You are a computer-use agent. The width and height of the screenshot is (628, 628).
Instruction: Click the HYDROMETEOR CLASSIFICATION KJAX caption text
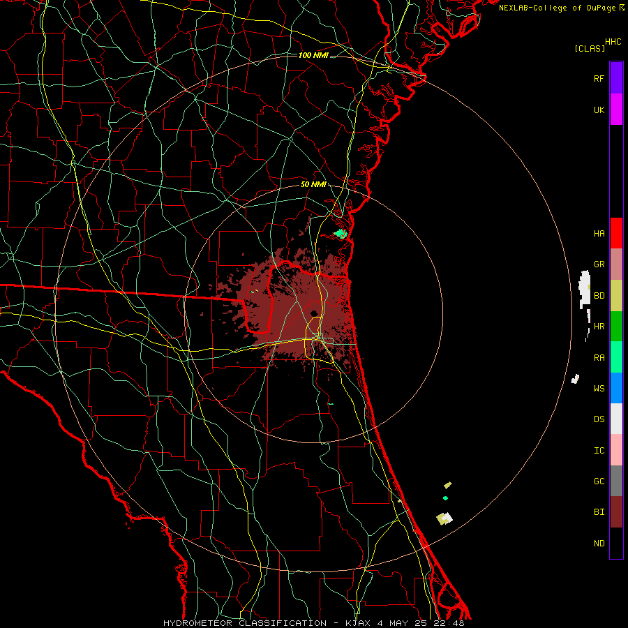pos(313,623)
